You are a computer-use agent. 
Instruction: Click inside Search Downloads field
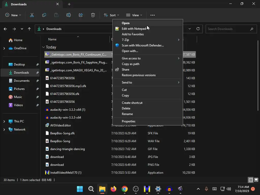pos(231,29)
